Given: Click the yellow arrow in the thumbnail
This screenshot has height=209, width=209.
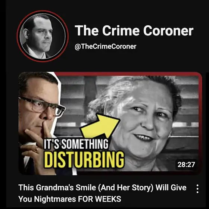Looking at the screenshot, I should pyautogui.click(x=100, y=126).
